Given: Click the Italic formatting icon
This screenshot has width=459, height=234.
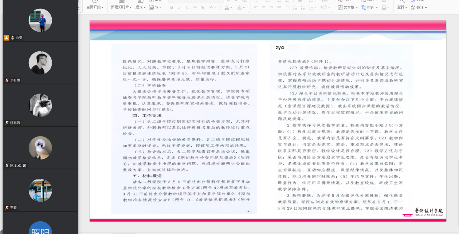Looking at the screenshot, I should (x=179, y=7).
